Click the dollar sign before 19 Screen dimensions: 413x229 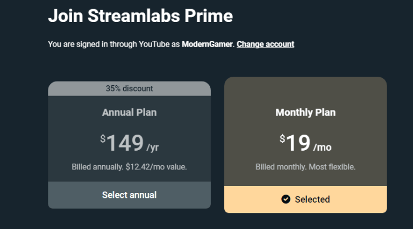click(x=282, y=139)
